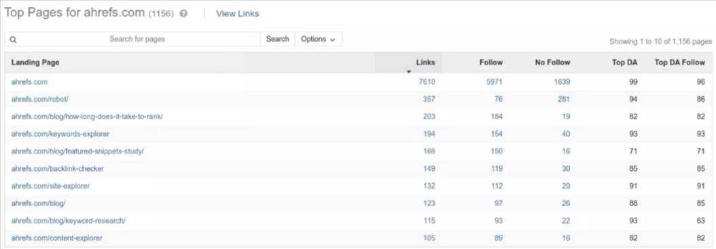Click the 1639 no follow count

pos(562,82)
